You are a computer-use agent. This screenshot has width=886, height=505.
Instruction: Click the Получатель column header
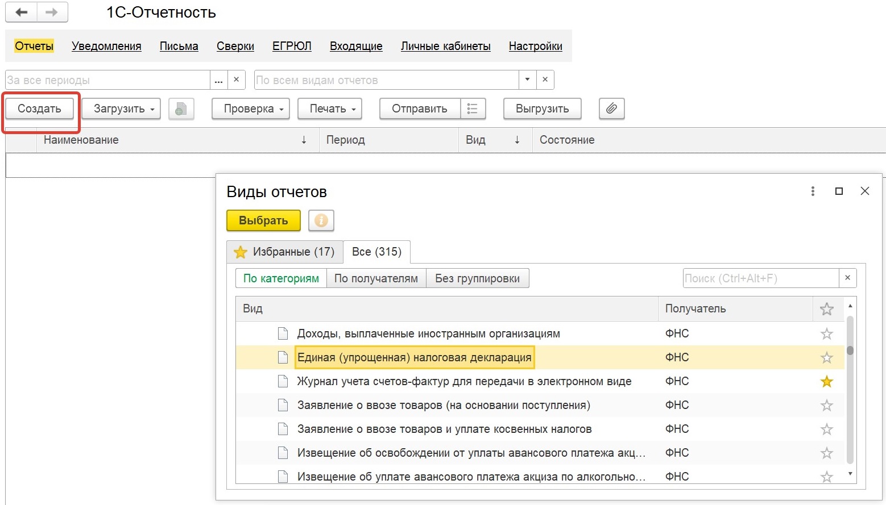coord(735,308)
